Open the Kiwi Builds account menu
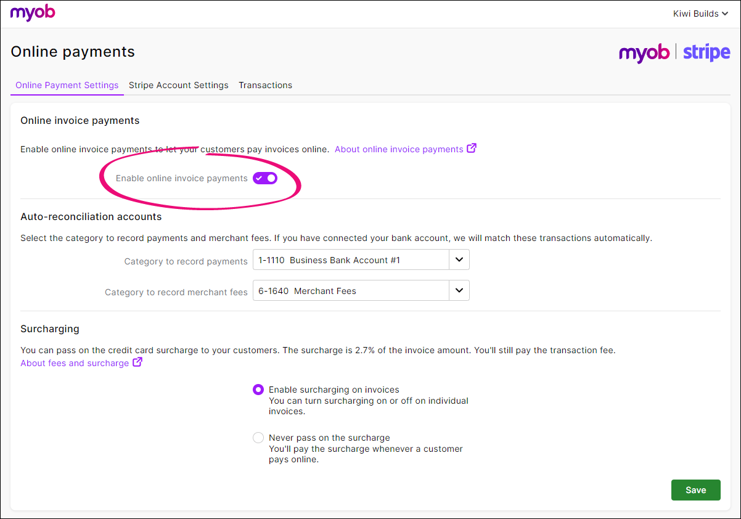 (700, 13)
